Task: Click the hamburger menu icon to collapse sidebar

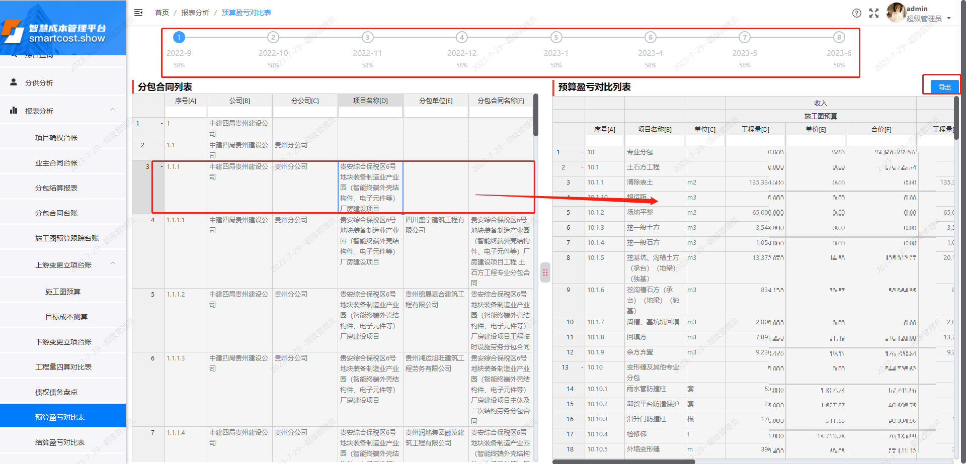Action: (138, 13)
